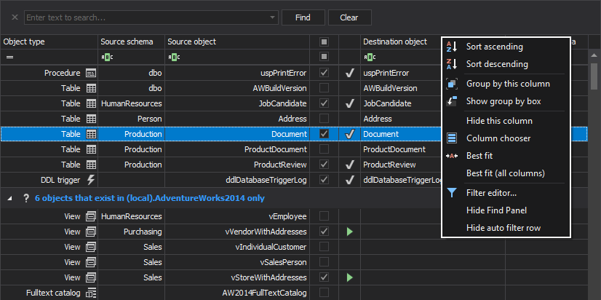Click the Source schema column header
Viewport: 601px width, 300px height.
tap(132, 42)
